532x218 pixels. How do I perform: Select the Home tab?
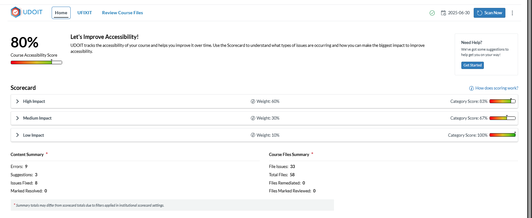[61, 13]
